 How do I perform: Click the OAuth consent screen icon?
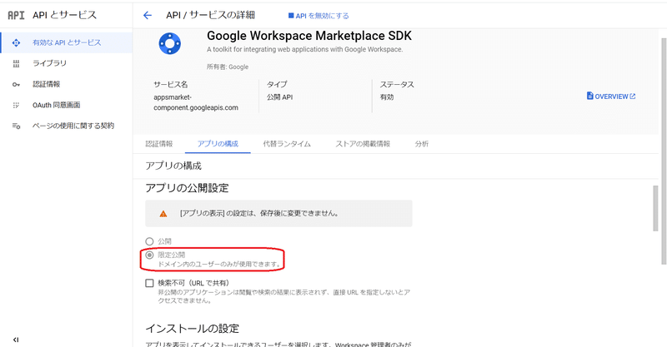click(16, 105)
